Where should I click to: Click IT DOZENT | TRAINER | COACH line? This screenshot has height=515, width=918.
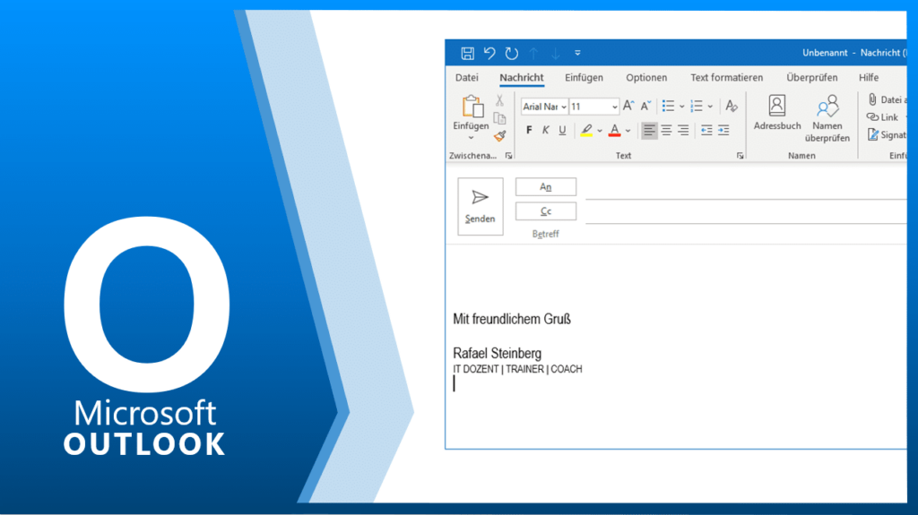[x=517, y=369]
